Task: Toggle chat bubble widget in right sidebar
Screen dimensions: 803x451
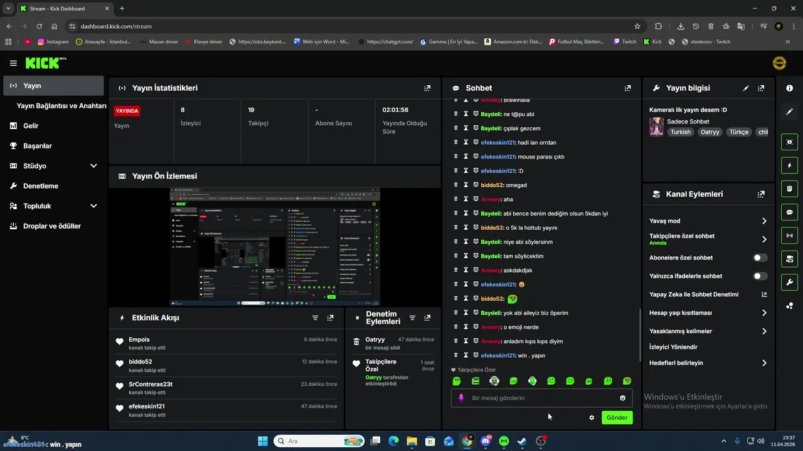Action: 790,212
